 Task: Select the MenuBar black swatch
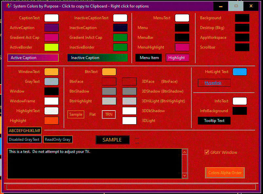[x=182, y=37]
